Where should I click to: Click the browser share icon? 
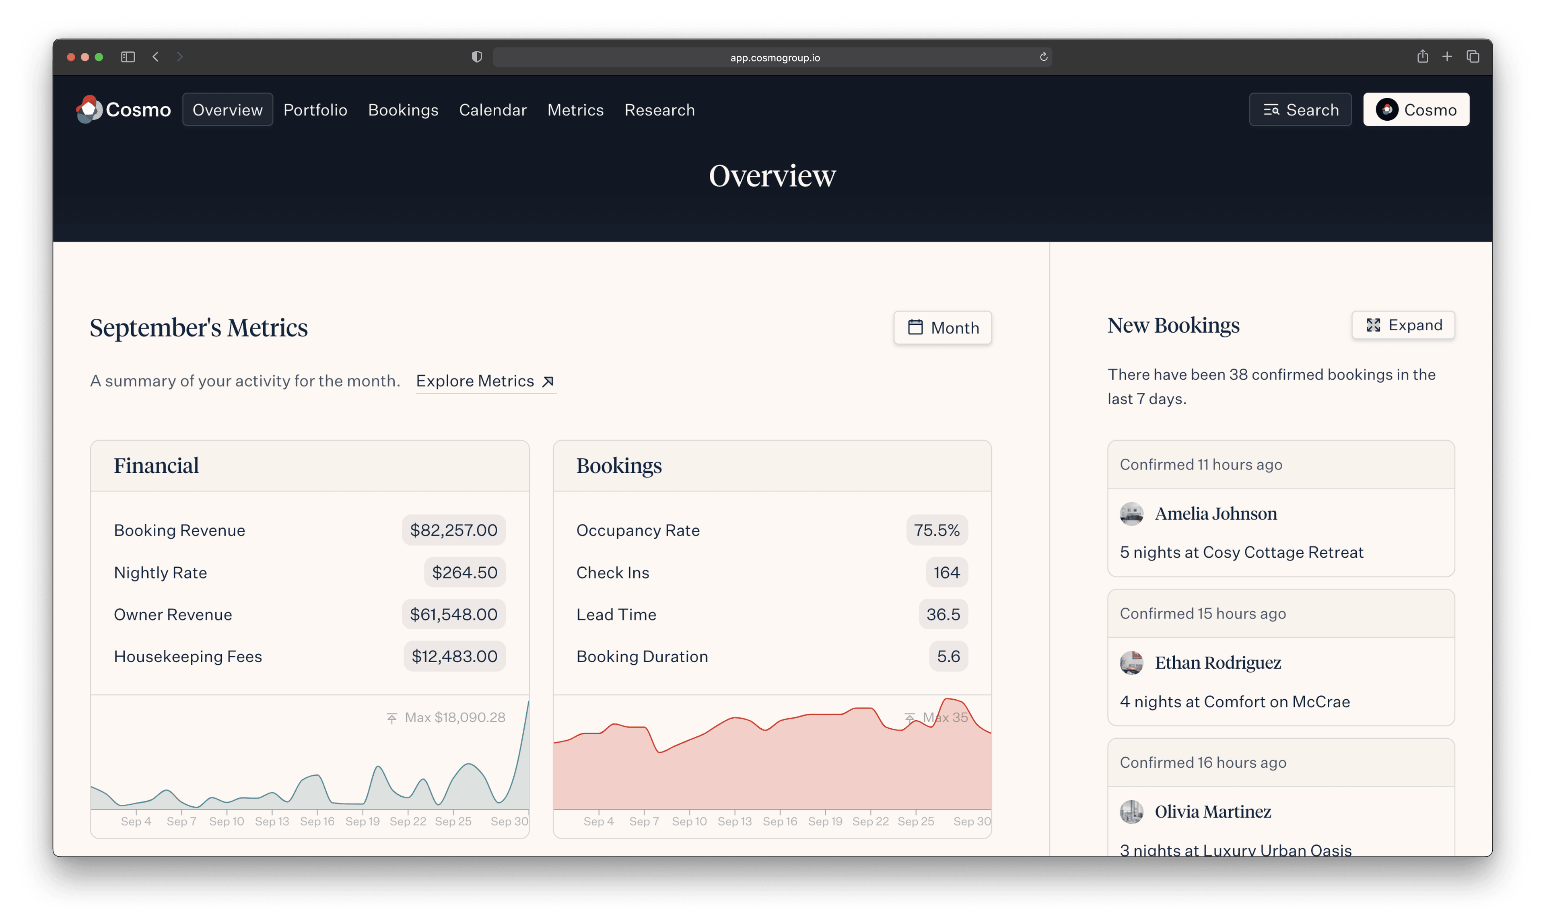coord(1422,57)
